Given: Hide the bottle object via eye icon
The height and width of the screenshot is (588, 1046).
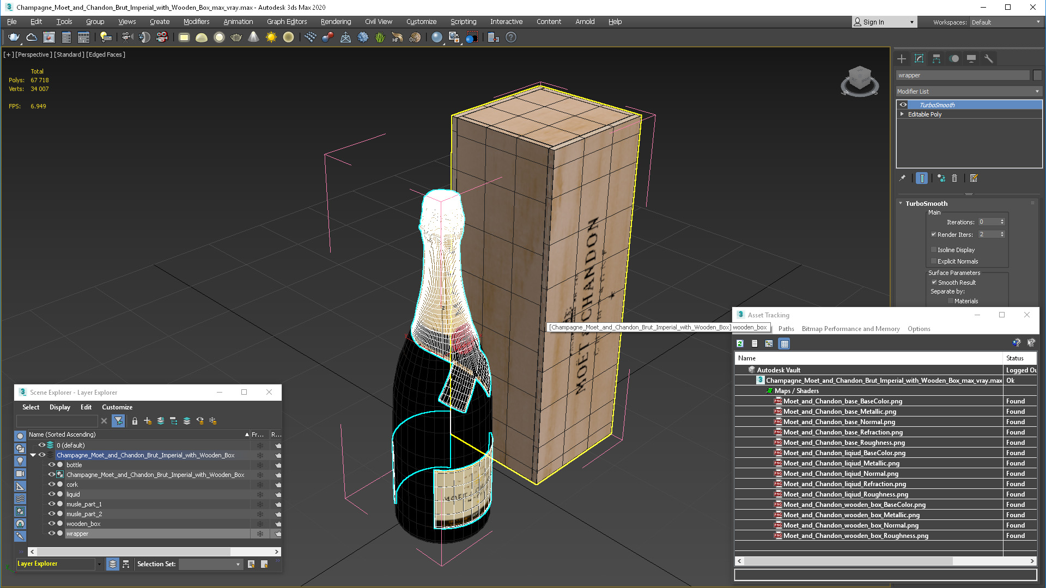Looking at the screenshot, I should (52, 465).
